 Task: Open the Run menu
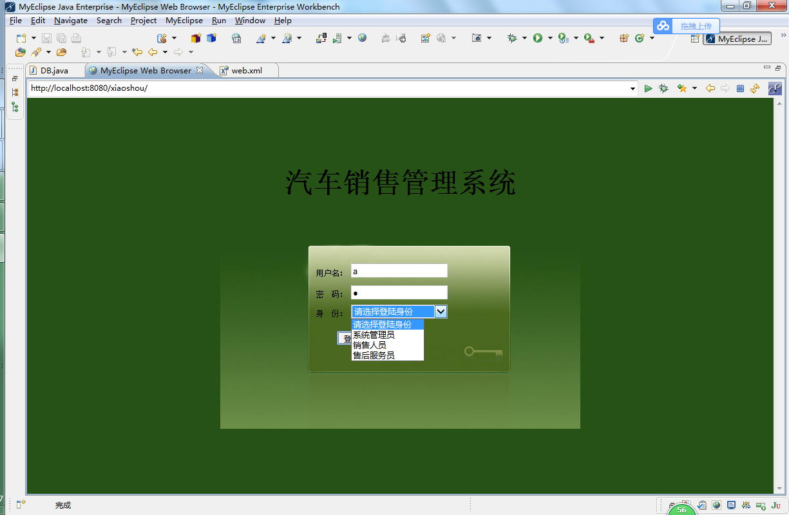(x=219, y=21)
